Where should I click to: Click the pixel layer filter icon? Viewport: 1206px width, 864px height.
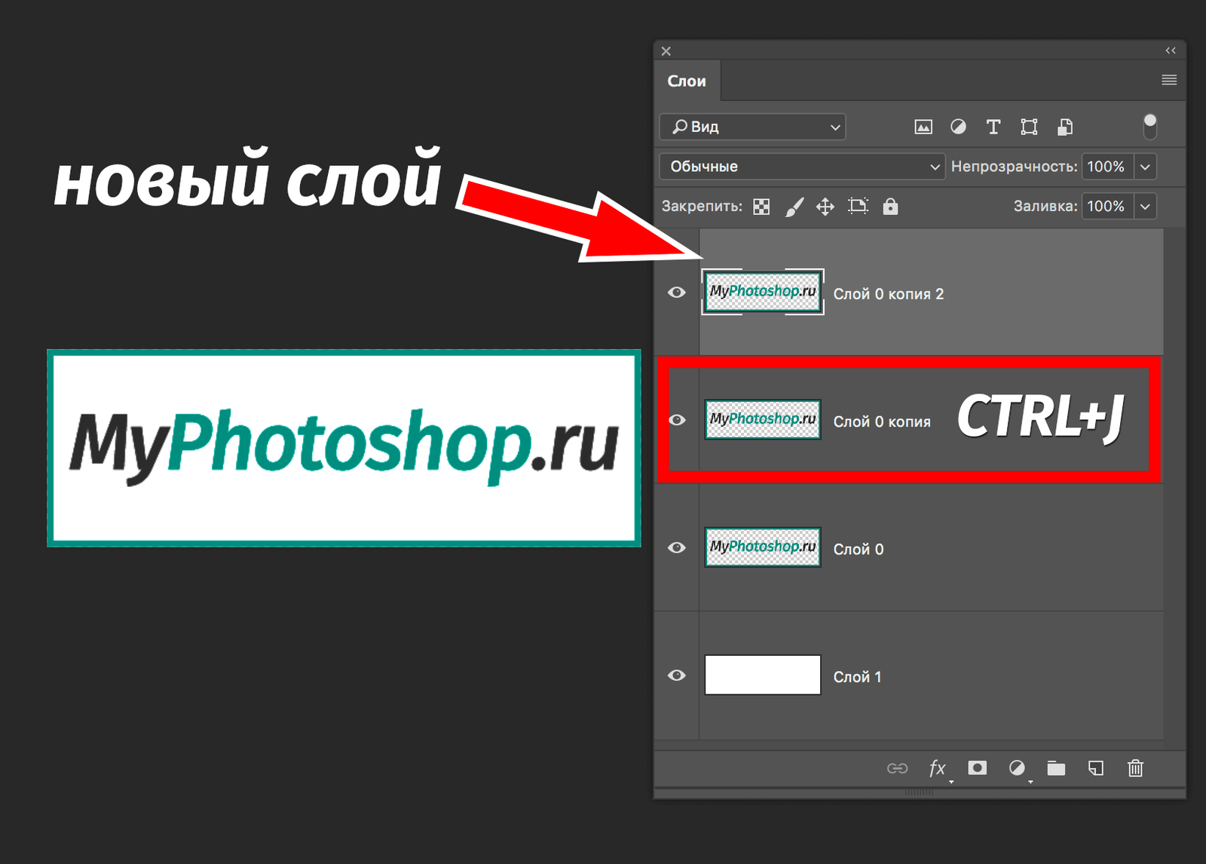(923, 127)
